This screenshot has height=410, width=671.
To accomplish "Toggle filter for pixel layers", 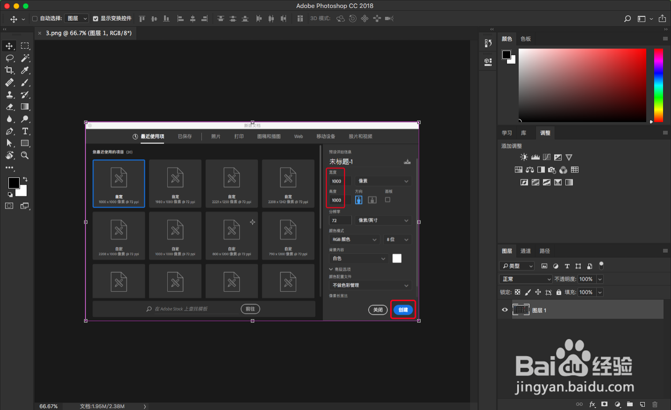I will pos(544,266).
